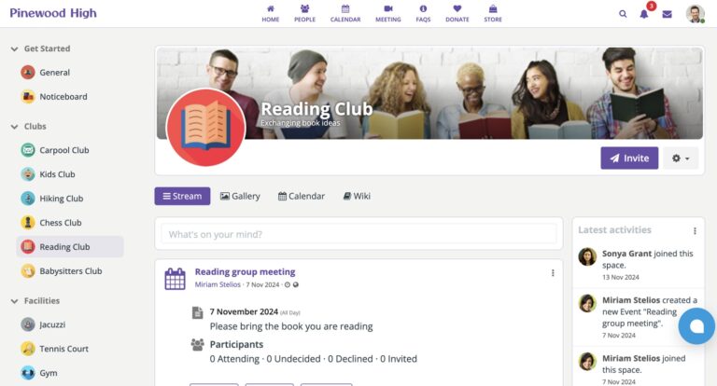This screenshot has height=386, width=717.
Task: Go to Meeting via camera icon
Action: [x=387, y=8]
